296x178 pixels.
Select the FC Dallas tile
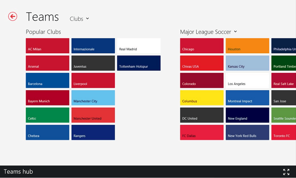pyautogui.click(x=202, y=132)
